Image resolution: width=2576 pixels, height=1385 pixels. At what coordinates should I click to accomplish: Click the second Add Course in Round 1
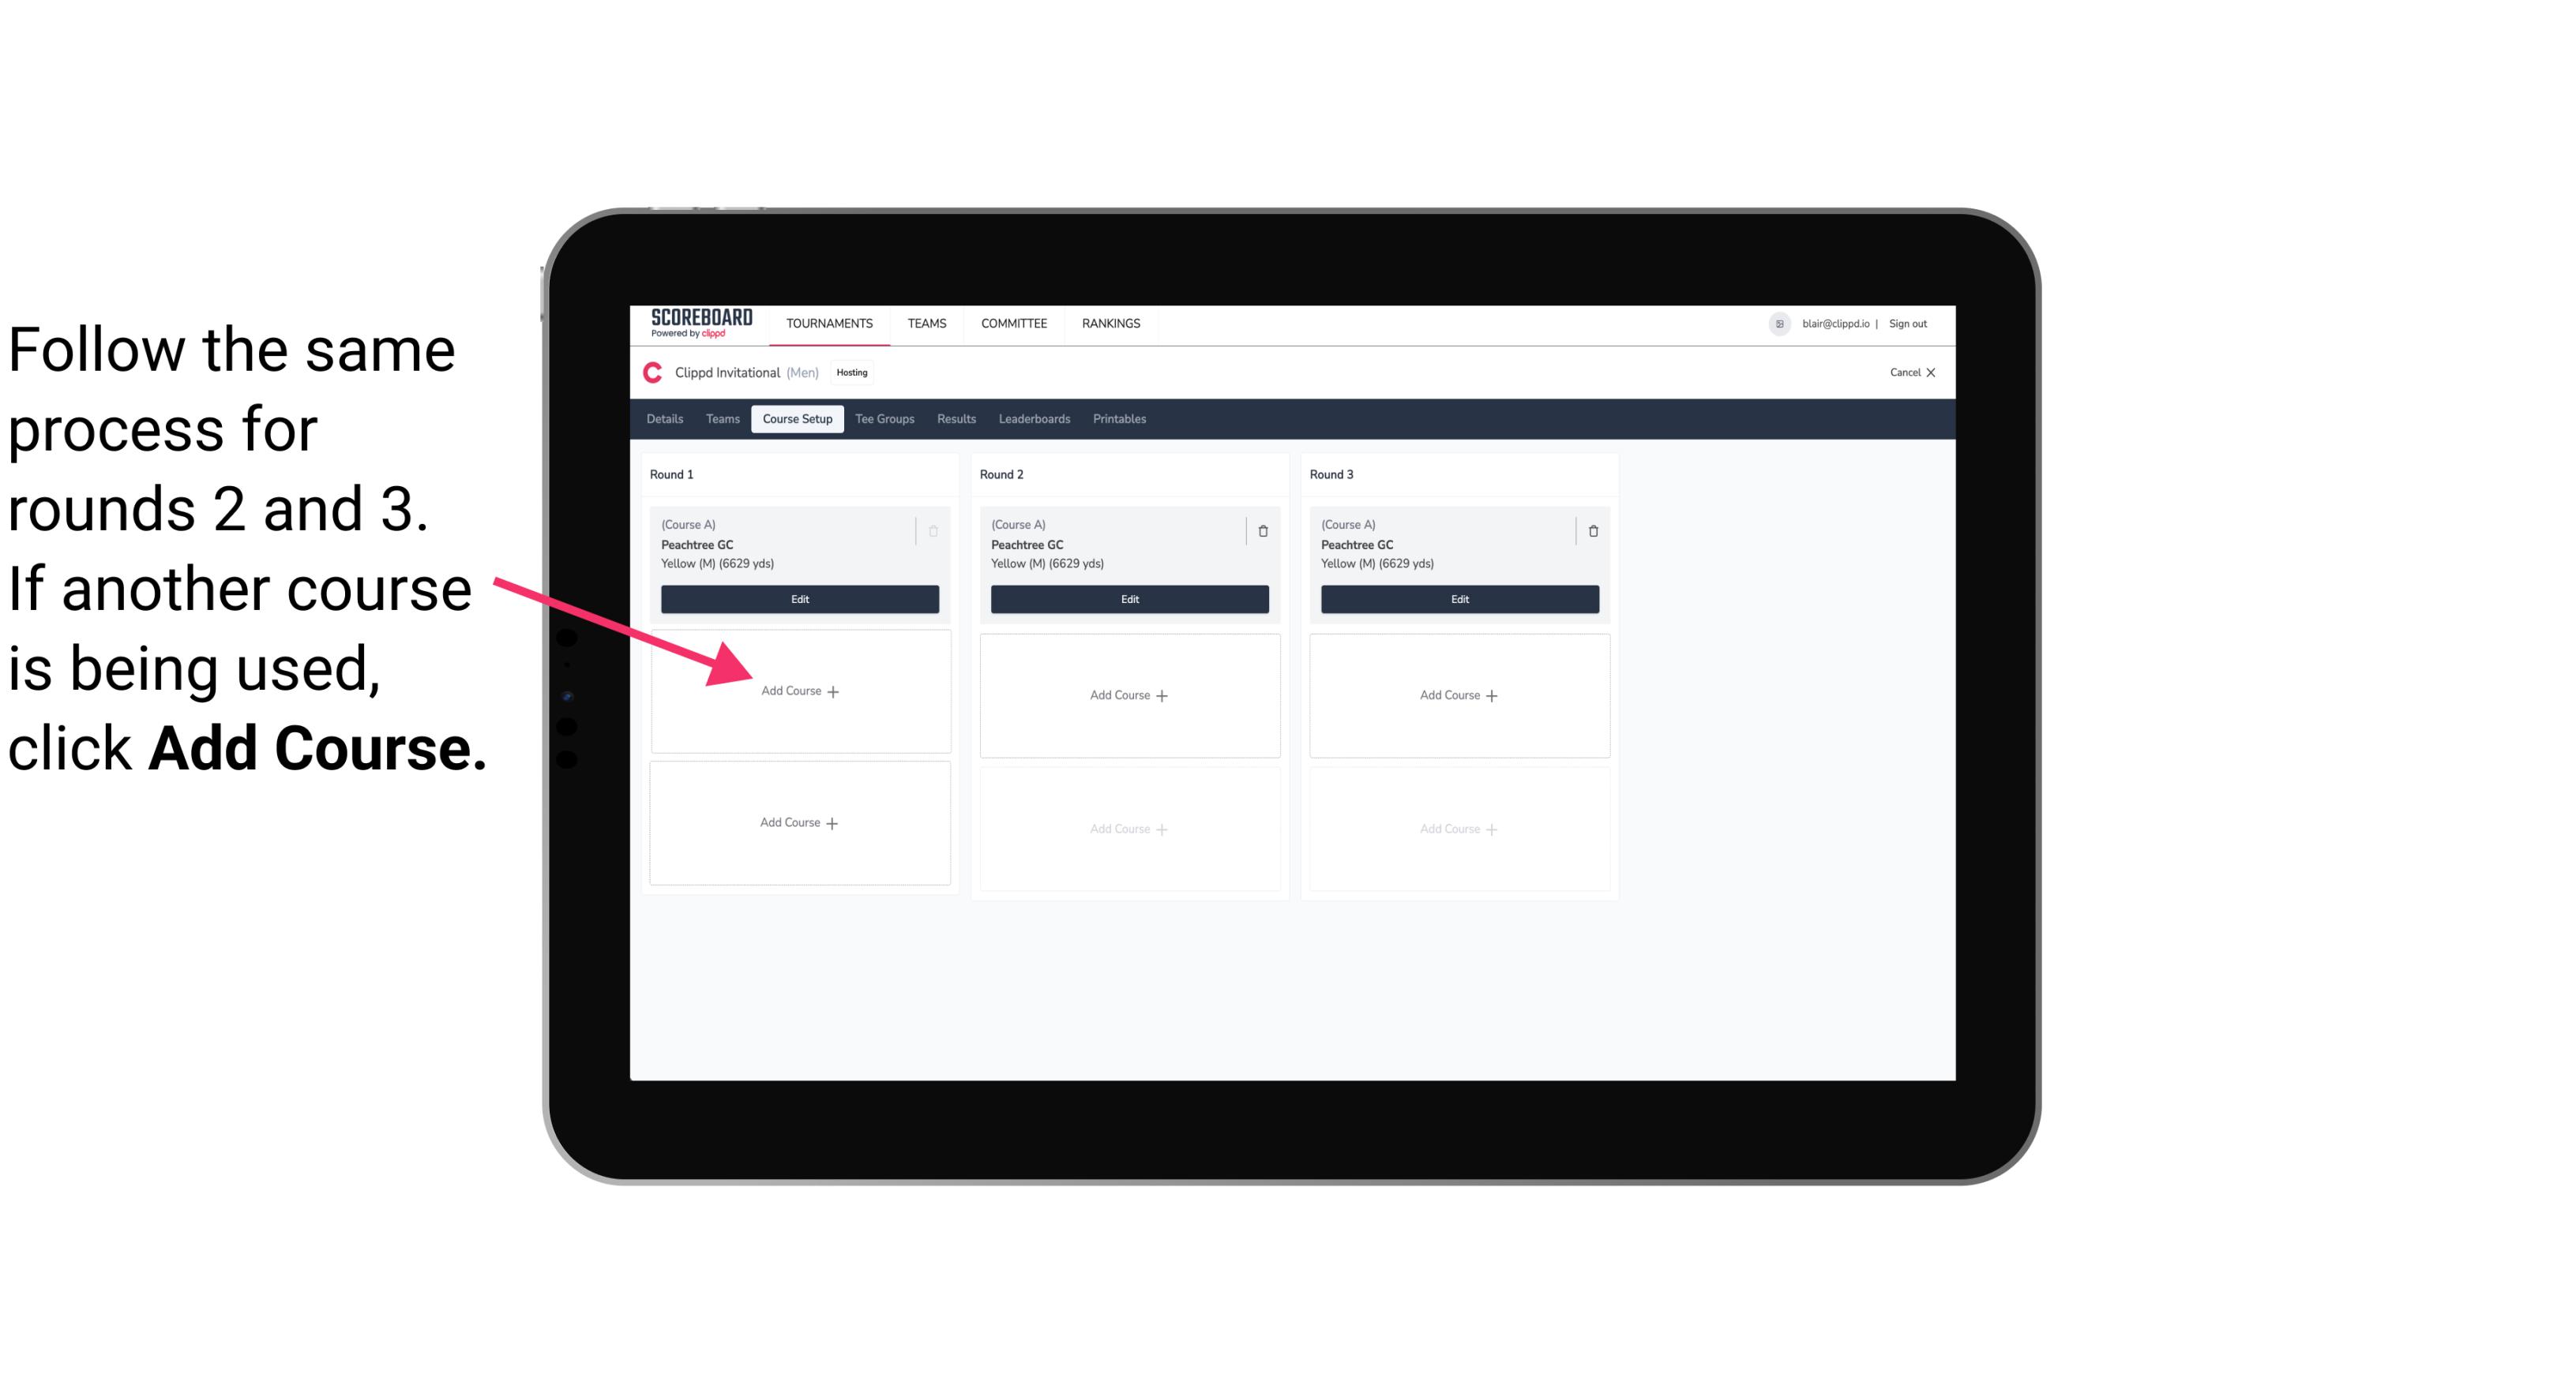[797, 821]
